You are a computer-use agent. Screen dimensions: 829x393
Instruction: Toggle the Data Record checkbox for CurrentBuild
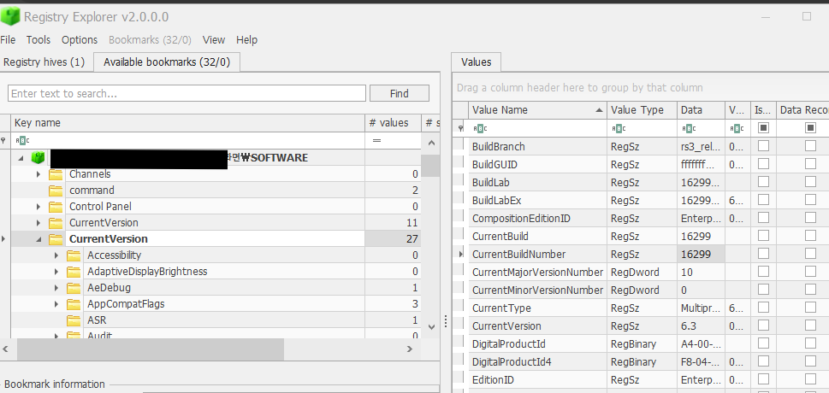click(810, 236)
